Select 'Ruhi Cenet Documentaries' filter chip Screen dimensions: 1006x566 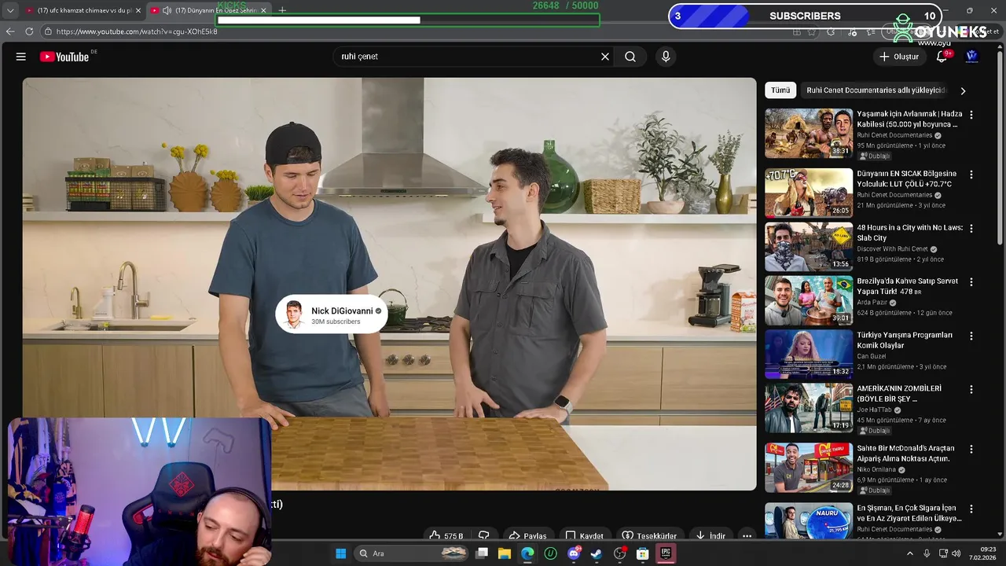[876, 90]
